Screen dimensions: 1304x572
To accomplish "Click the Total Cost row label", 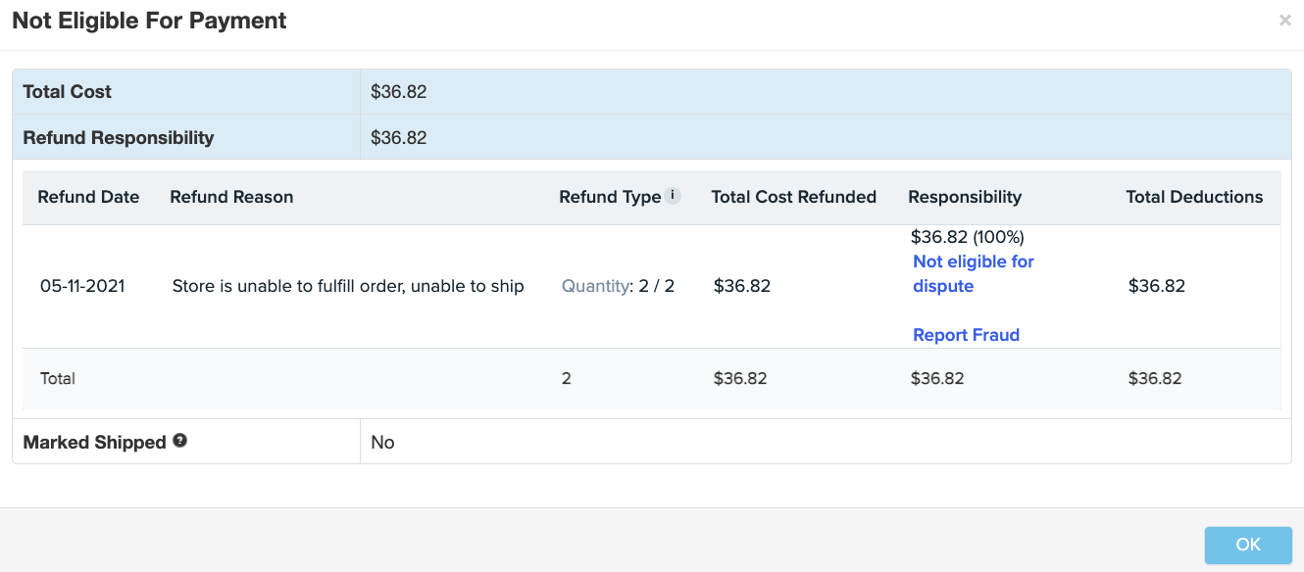I will coord(68,92).
